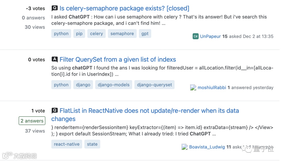Visit UnPapeur's user profile
The image size is (283, 161).
(x=210, y=36)
